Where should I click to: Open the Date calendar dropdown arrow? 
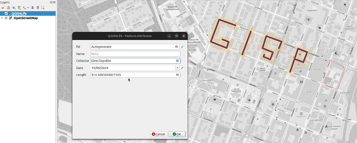(x=178, y=68)
